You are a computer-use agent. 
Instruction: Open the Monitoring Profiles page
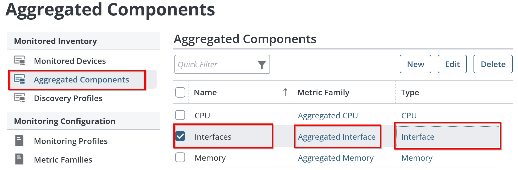(71, 141)
